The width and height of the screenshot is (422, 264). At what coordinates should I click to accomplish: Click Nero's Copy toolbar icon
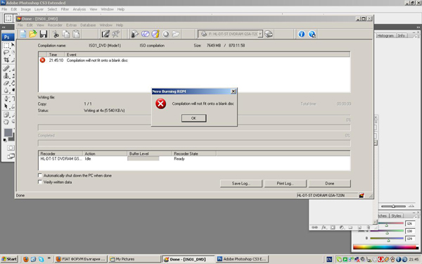point(66,34)
